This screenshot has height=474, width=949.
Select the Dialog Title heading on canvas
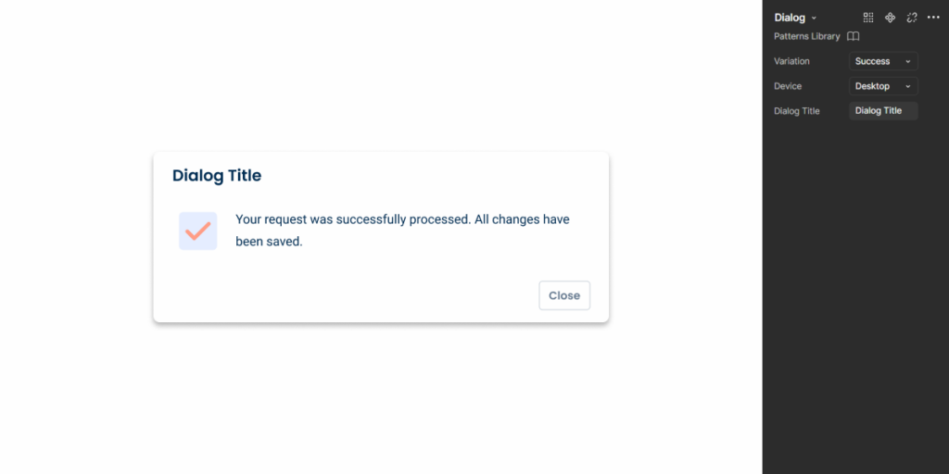tap(217, 176)
